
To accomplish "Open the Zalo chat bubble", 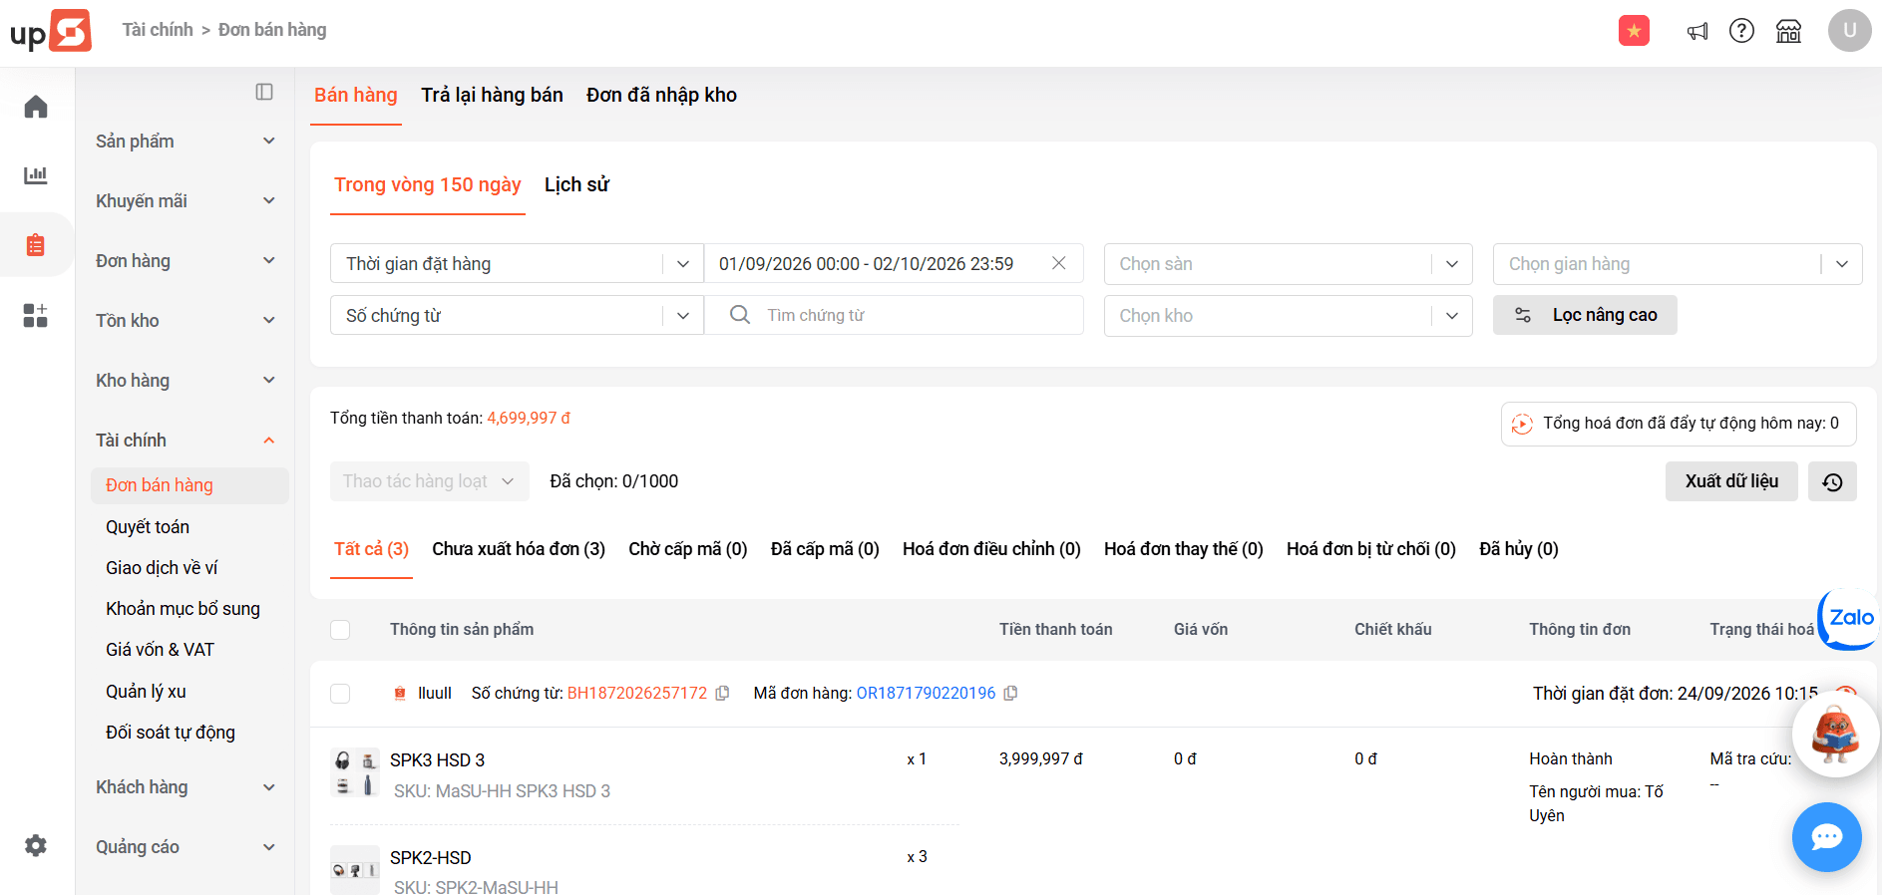I will pos(1850,618).
